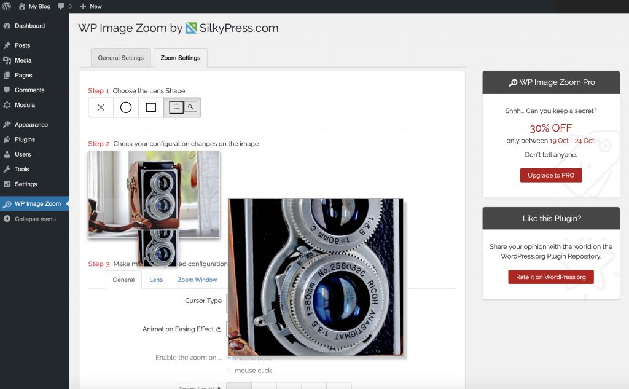The height and width of the screenshot is (389, 629).
Task: Click the Pages document icon
Action: tap(7, 75)
